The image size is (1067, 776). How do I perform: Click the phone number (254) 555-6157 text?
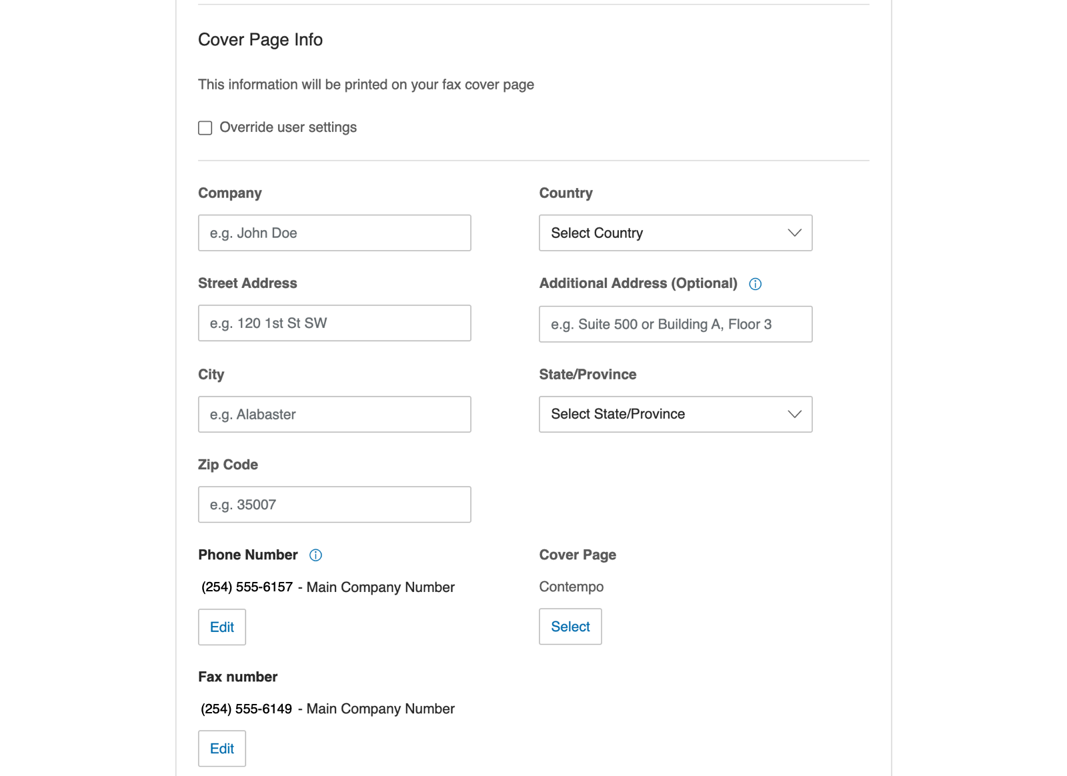247,587
